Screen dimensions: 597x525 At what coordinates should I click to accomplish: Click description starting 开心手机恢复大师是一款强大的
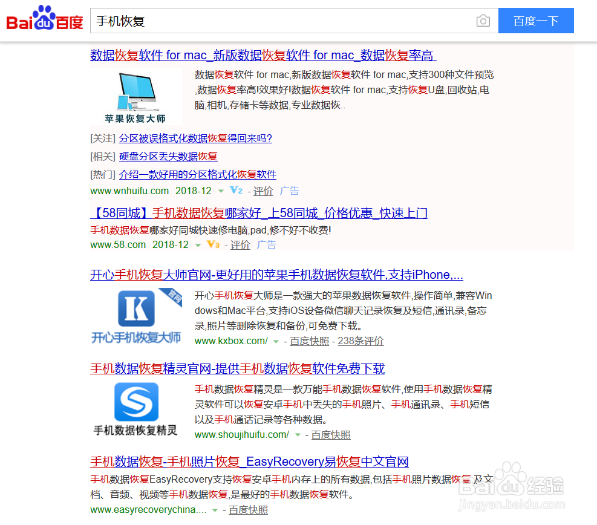click(x=343, y=311)
